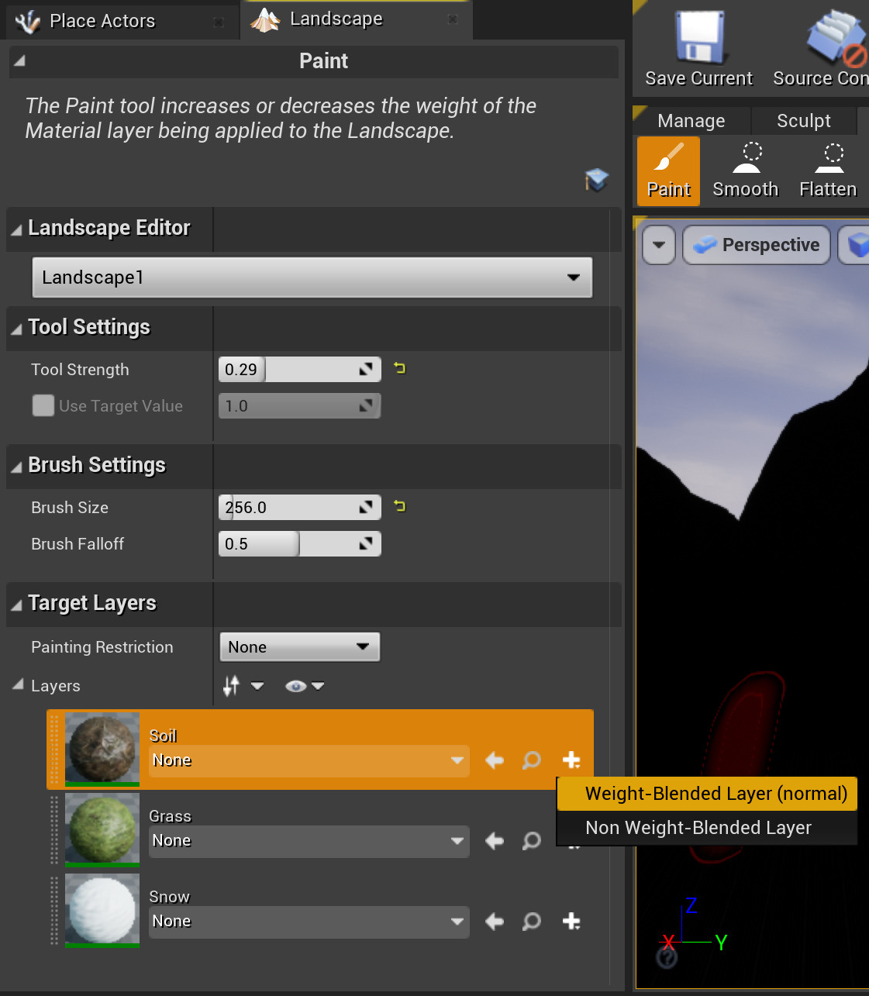Toggle the layer visibility eye icon
Screen dimensions: 869x996
[295, 685]
